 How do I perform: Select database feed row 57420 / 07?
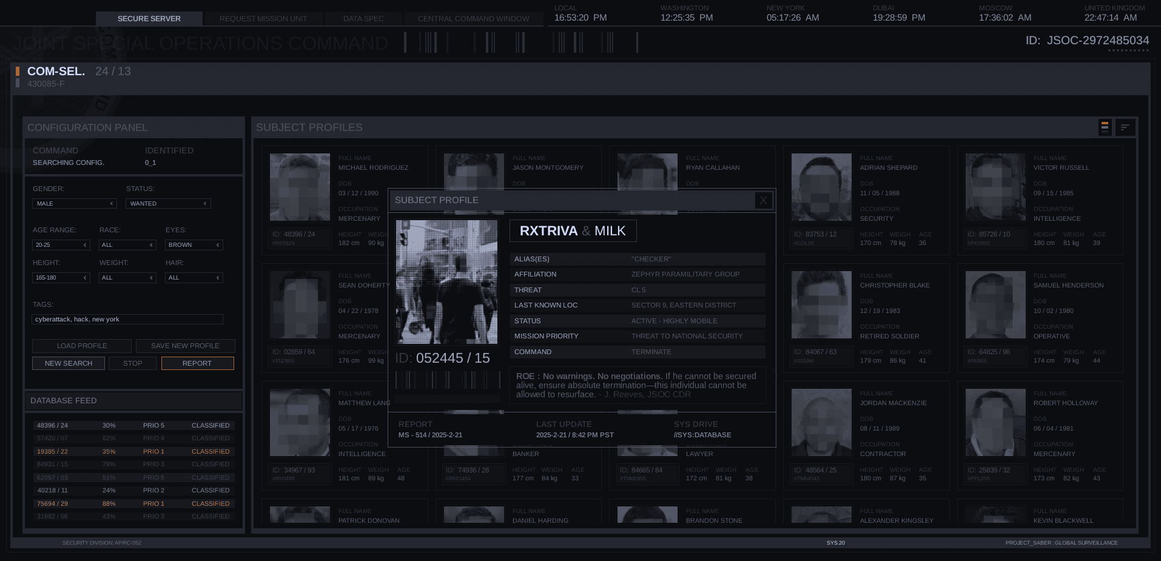click(133, 438)
